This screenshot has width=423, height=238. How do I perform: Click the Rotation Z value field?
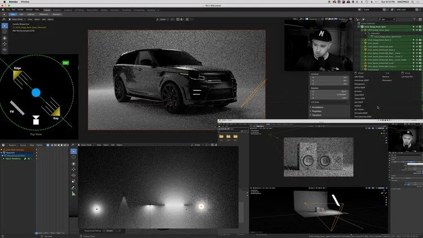(x=329, y=98)
